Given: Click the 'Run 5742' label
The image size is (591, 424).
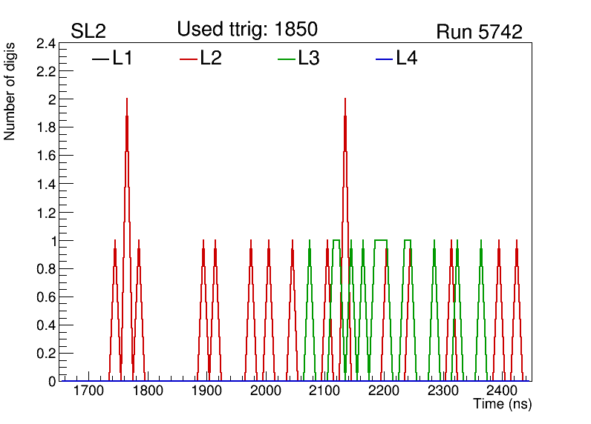Looking at the screenshot, I should 479,32.
